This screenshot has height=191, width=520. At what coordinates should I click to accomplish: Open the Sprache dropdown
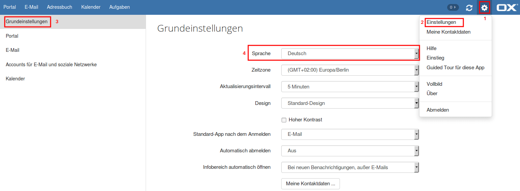tap(350, 53)
